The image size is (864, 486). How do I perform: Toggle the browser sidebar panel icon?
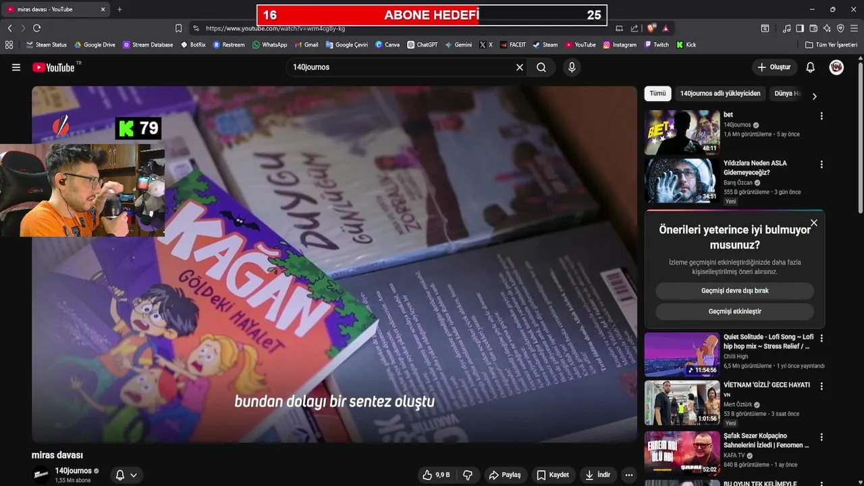pyautogui.click(x=800, y=28)
